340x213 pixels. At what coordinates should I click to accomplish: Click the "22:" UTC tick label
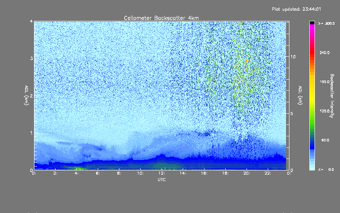point(268,173)
